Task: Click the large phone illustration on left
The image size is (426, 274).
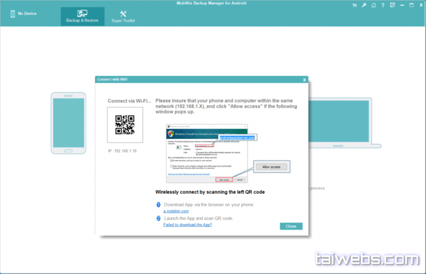Action: [68, 123]
